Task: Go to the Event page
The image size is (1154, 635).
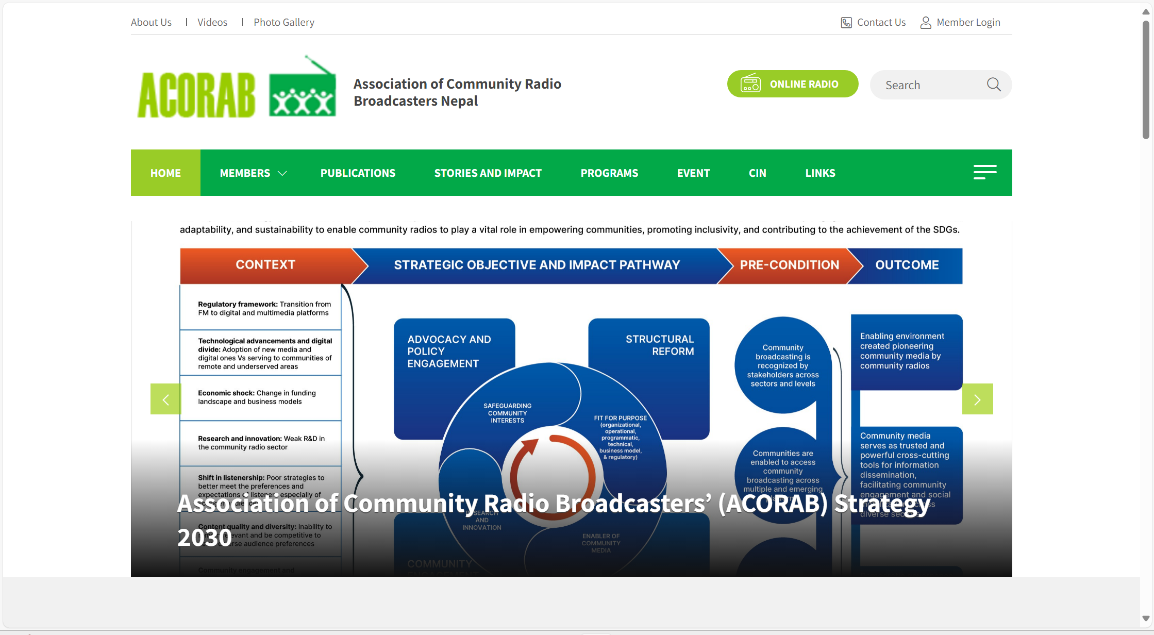Action: (x=693, y=173)
